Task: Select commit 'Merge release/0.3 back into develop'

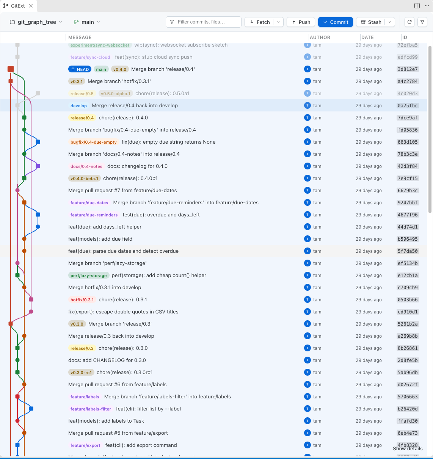Action: (x=111, y=336)
